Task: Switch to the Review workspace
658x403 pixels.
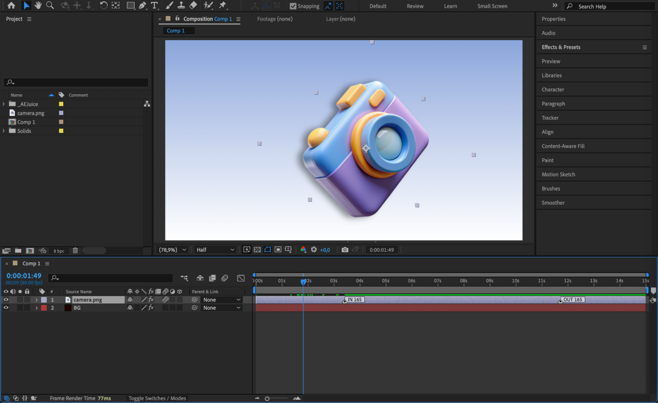Action: tap(415, 6)
